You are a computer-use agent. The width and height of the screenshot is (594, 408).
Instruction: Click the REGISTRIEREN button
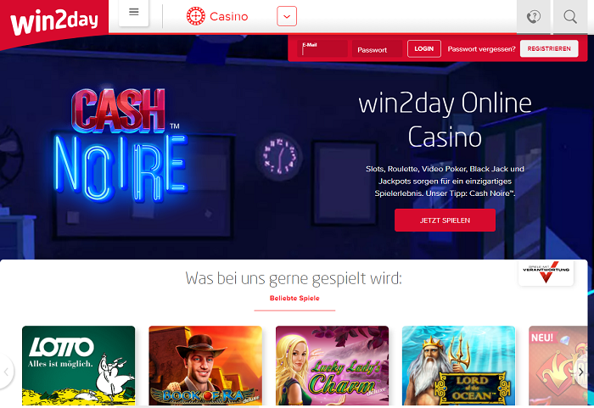(549, 49)
